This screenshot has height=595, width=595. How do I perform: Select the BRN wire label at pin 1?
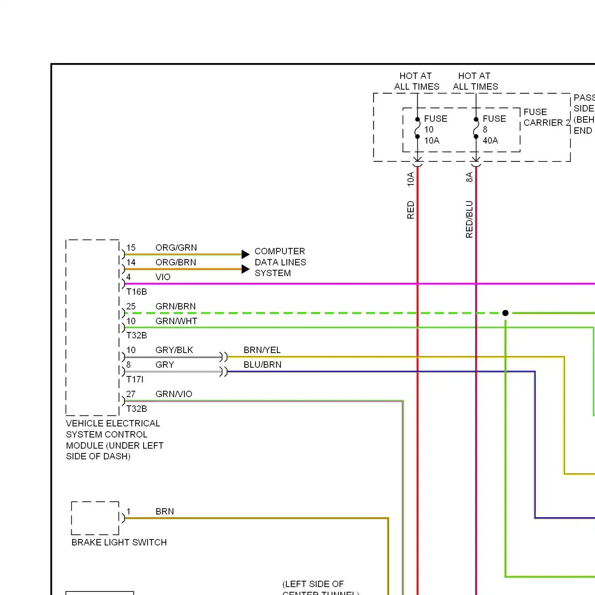(165, 511)
